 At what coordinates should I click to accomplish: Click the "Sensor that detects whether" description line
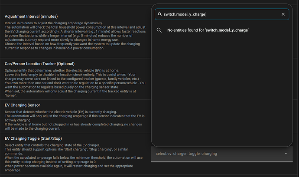61,112
